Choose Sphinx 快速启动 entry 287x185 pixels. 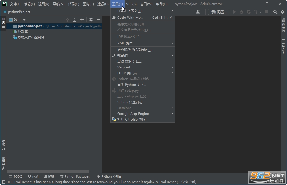click(x=143, y=102)
